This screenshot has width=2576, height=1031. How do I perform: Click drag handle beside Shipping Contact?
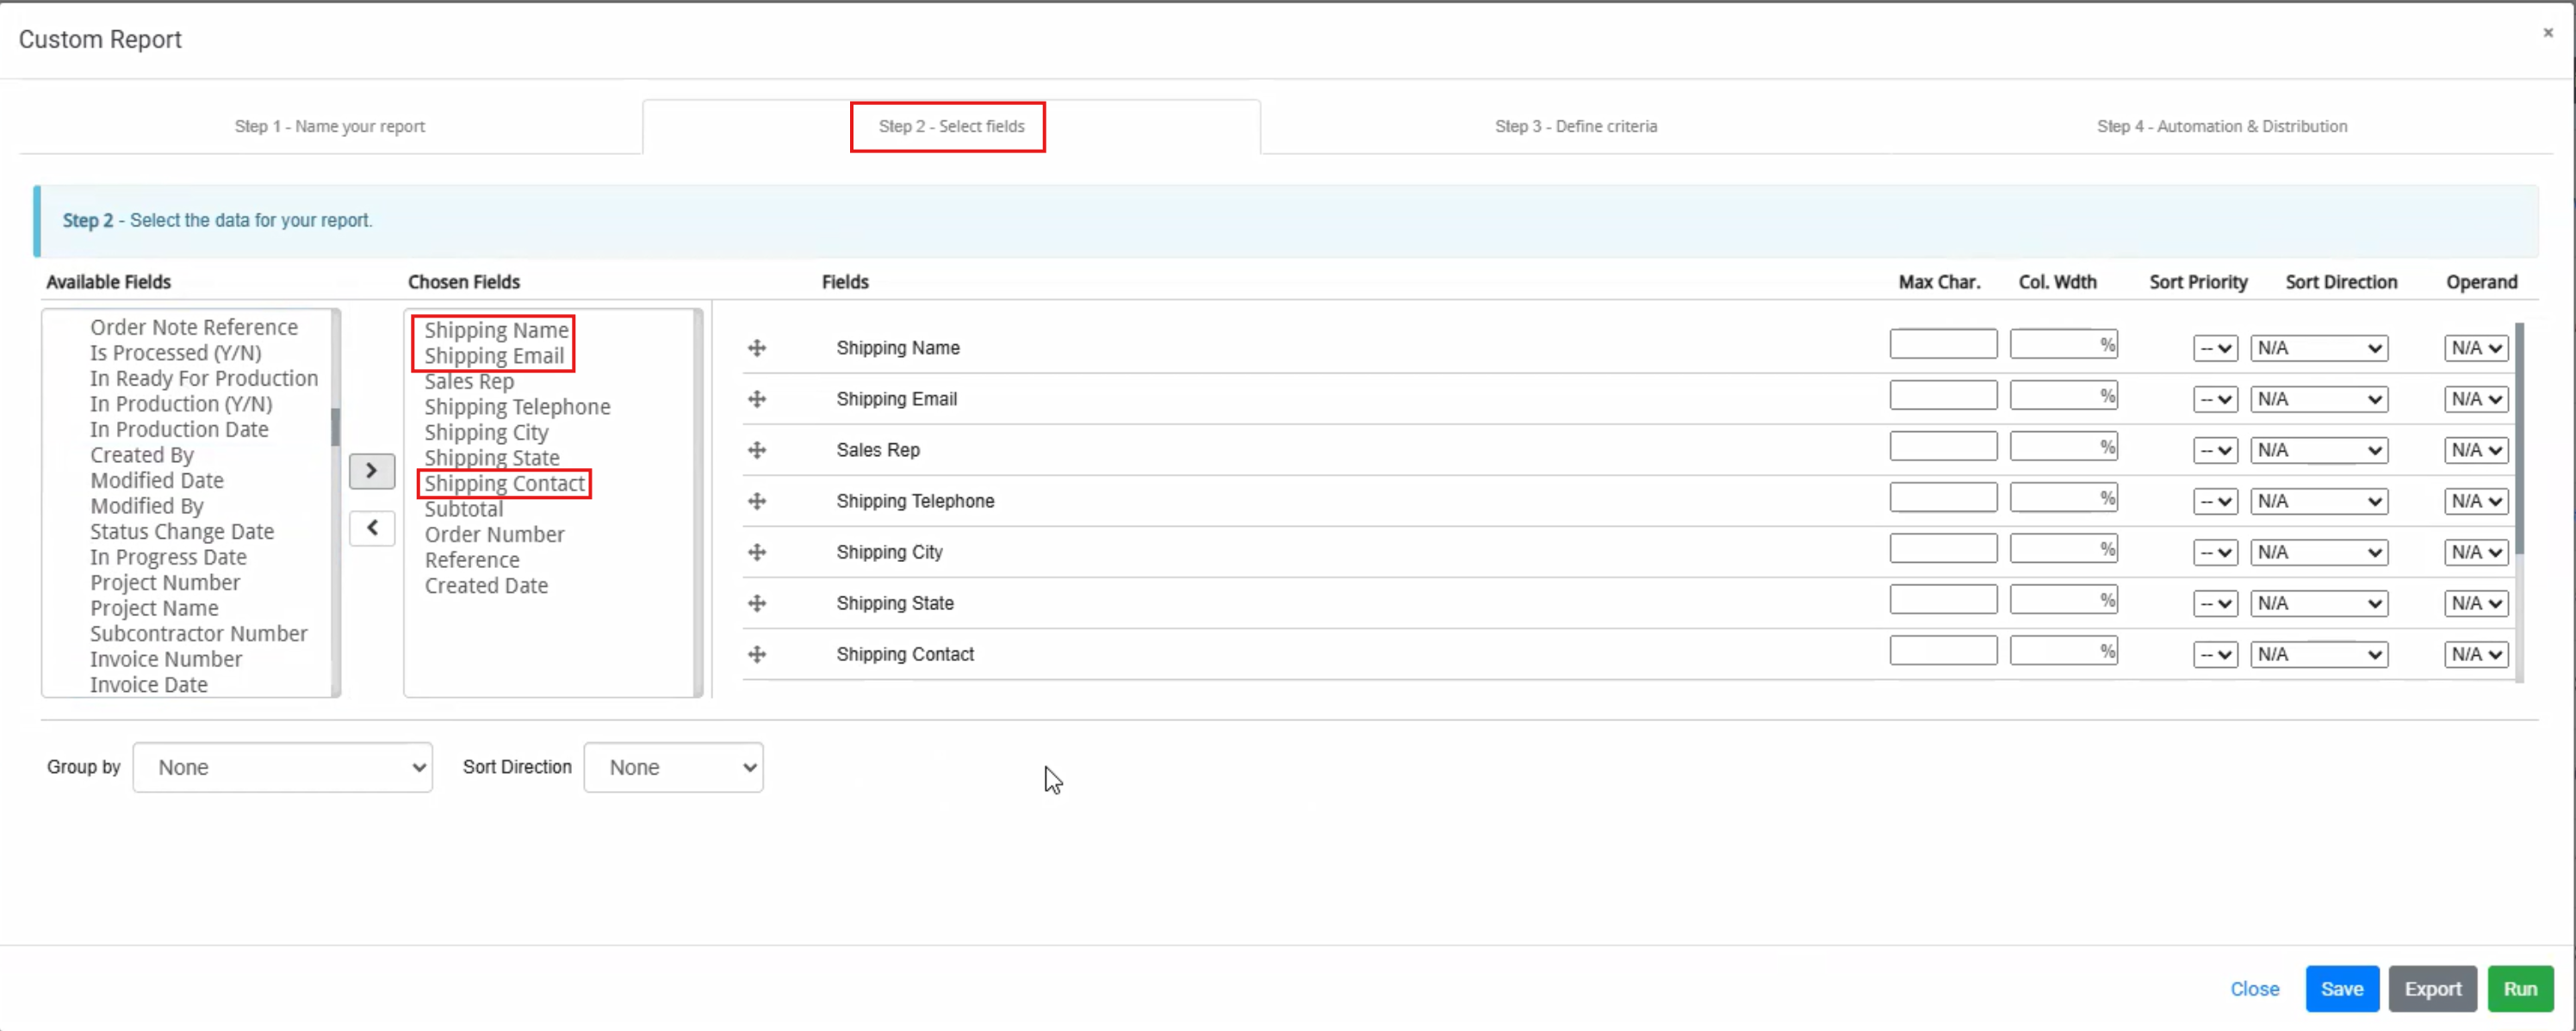coord(757,654)
